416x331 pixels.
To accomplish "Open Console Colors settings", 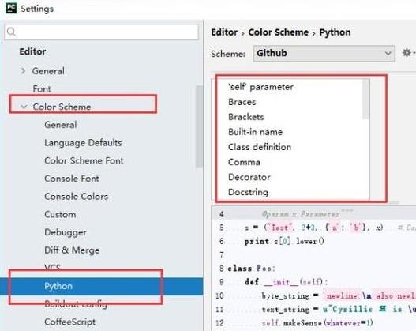I will click(76, 197).
